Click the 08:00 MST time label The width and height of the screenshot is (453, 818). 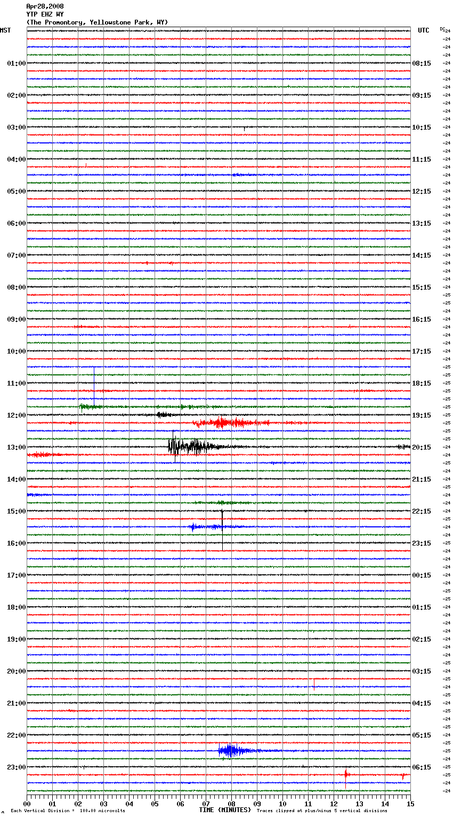click(x=16, y=287)
